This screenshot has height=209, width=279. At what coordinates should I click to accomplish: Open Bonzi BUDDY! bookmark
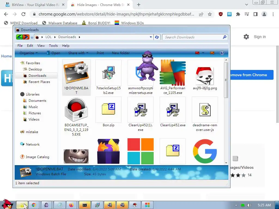pos(96,23)
